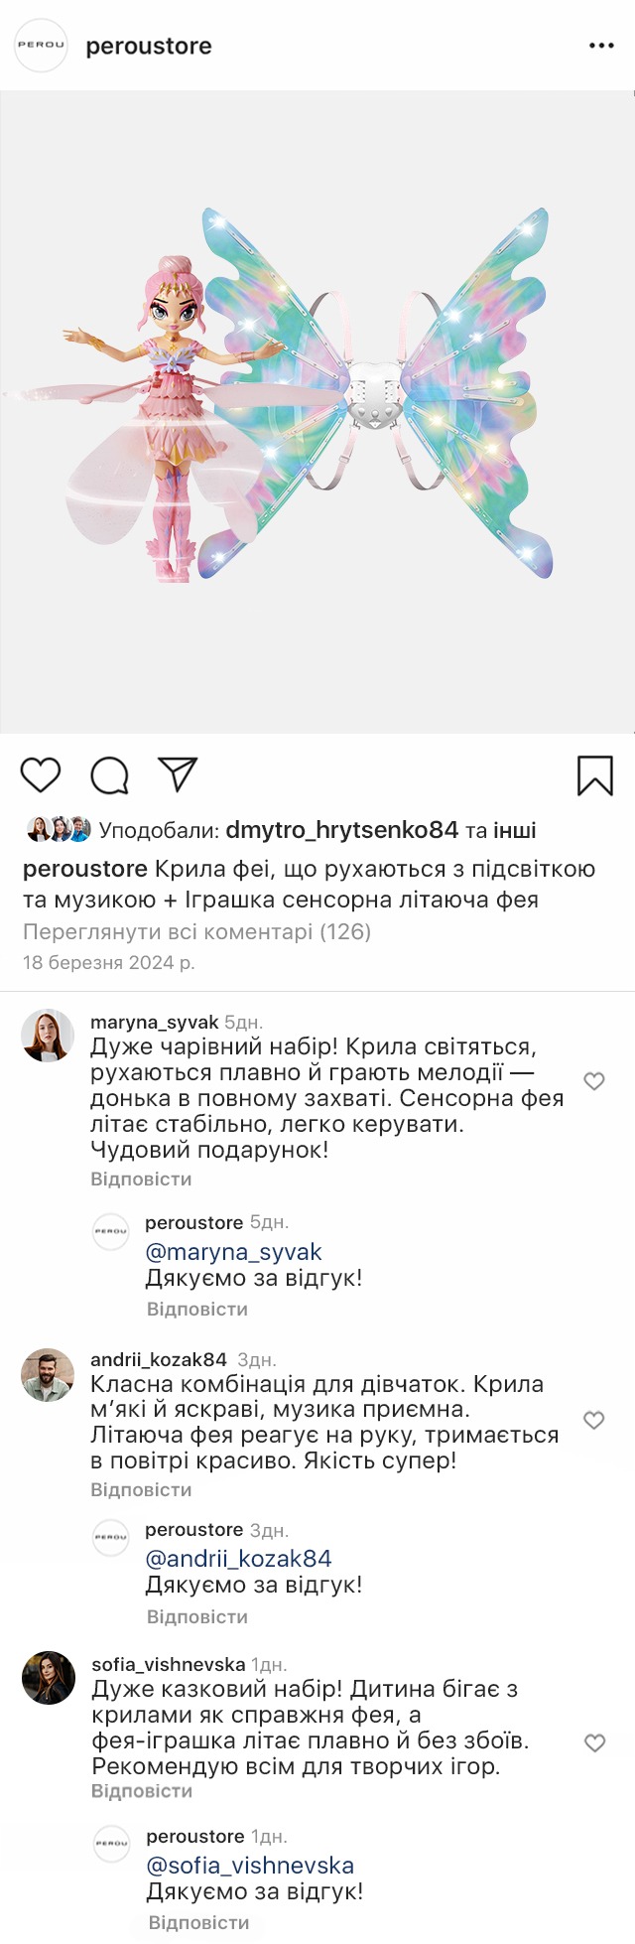
Task: Click the Perou profile logo in the header
Action: click(41, 46)
